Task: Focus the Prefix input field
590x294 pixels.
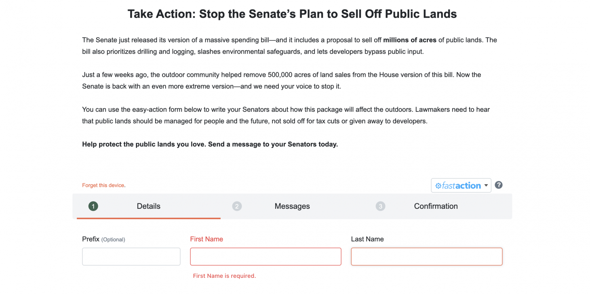Action: pos(131,256)
